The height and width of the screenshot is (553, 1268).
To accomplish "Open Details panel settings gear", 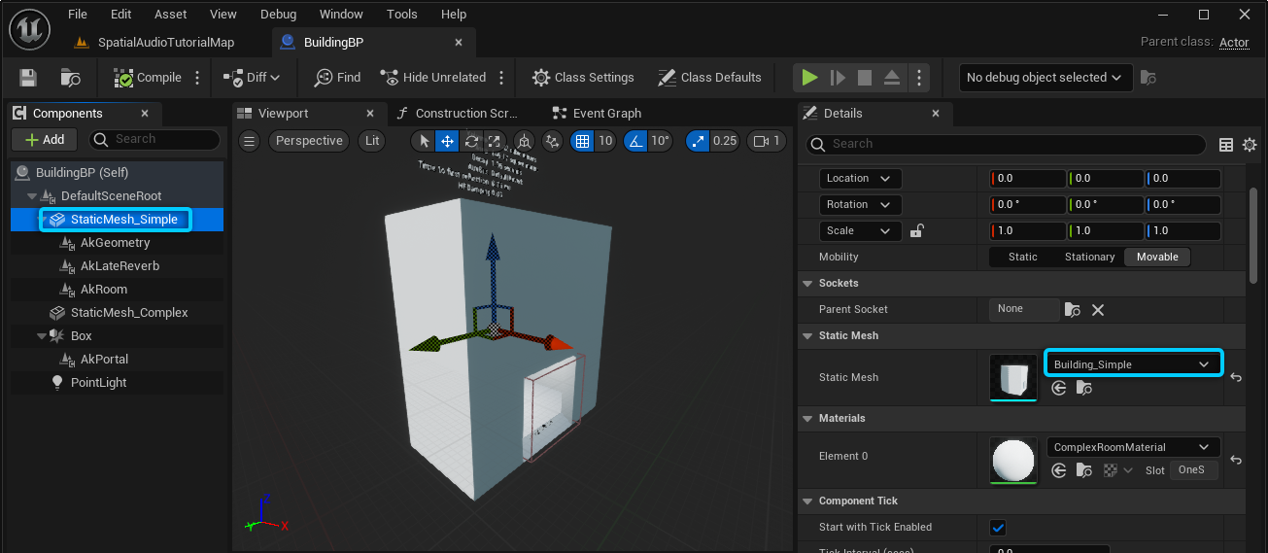I will coord(1250,145).
